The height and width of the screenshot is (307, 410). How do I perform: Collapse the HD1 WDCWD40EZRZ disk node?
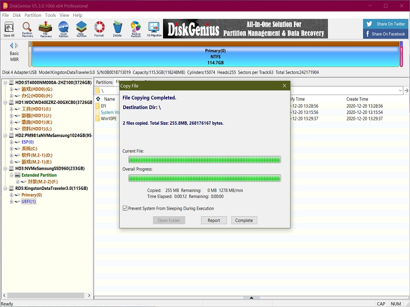5,102
